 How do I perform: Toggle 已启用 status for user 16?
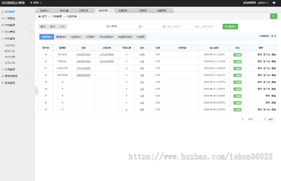tap(238, 103)
